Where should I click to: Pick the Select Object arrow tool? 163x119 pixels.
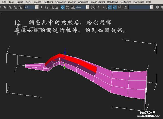[41, 7]
